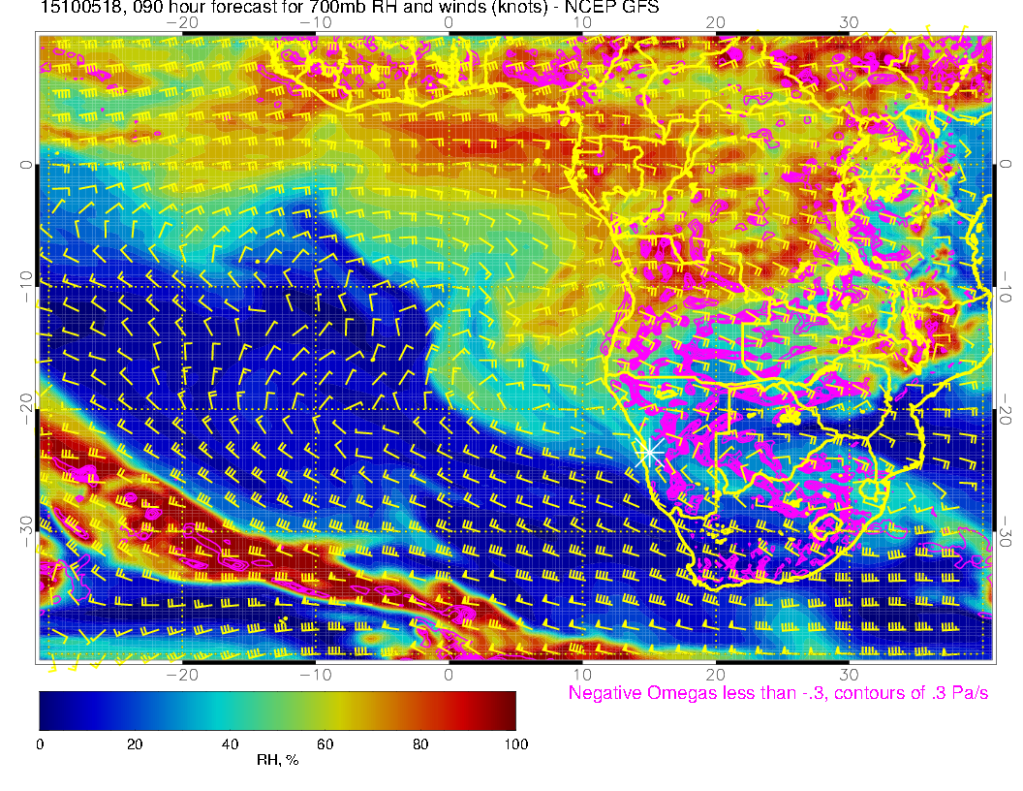The width and height of the screenshot is (1023, 791).
Task: Click the '-20' longitude label on top axis
Action: click(x=182, y=23)
